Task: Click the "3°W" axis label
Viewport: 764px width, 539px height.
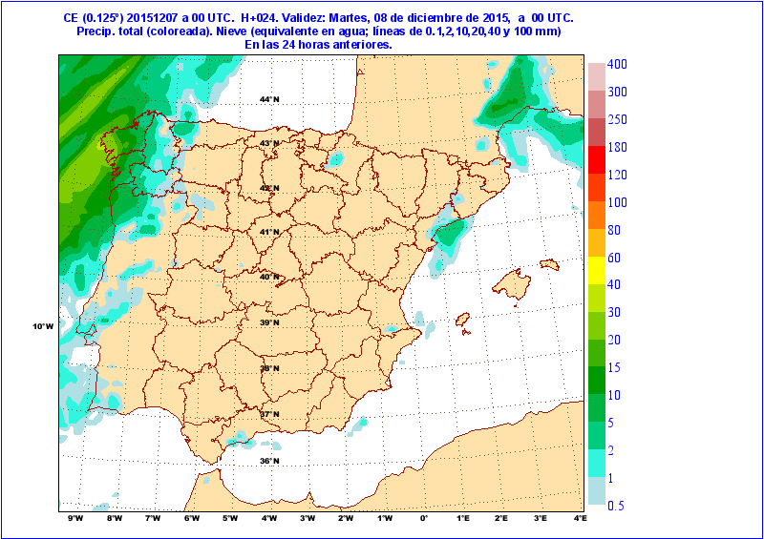Action: [308, 519]
